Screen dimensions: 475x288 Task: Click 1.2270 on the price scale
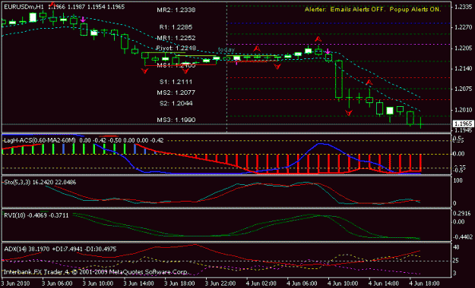coord(464,27)
